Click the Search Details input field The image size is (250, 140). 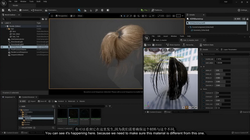[x=225, y=54]
